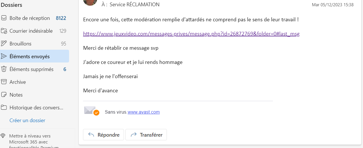
Task: Open the jeuxvideo.com messages-prives link
Action: click(191, 34)
